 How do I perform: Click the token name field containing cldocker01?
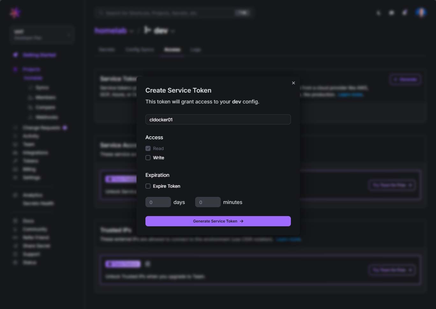218,119
